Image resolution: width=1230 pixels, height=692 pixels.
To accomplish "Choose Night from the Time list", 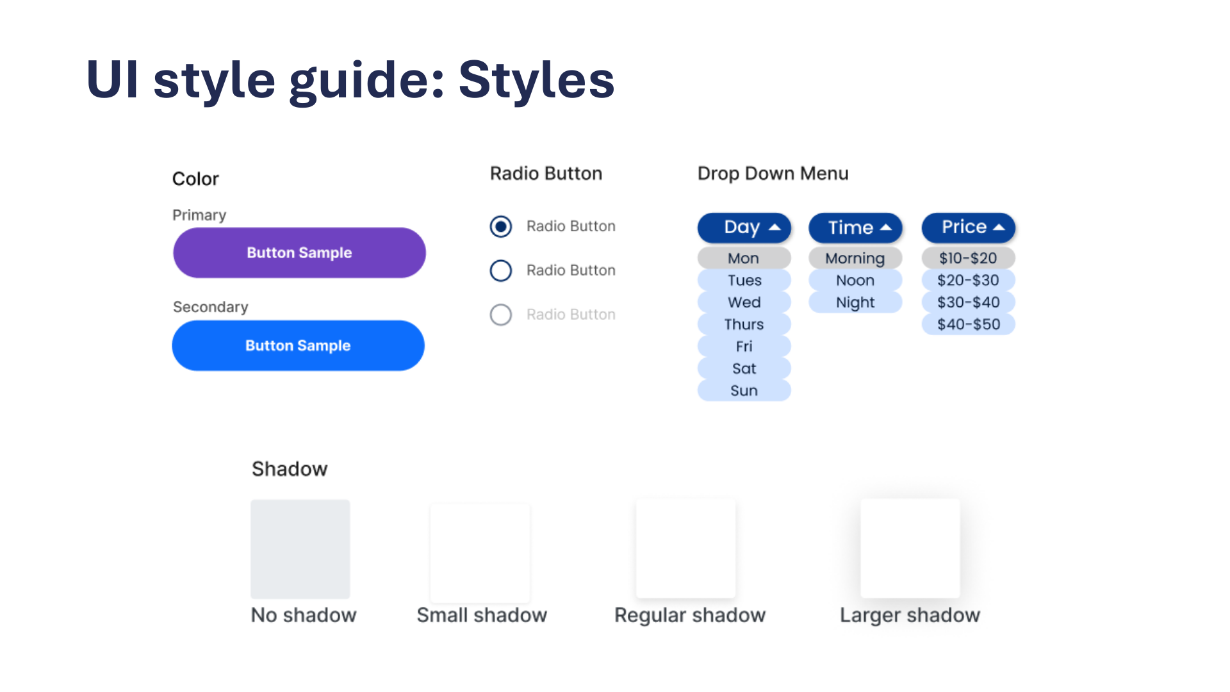I will (855, 302).
